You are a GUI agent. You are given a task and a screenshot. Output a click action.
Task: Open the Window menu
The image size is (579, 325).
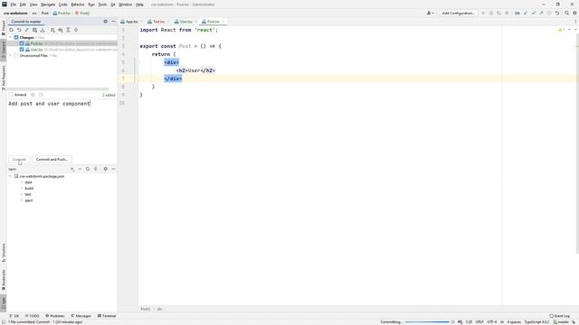point(125,5)
